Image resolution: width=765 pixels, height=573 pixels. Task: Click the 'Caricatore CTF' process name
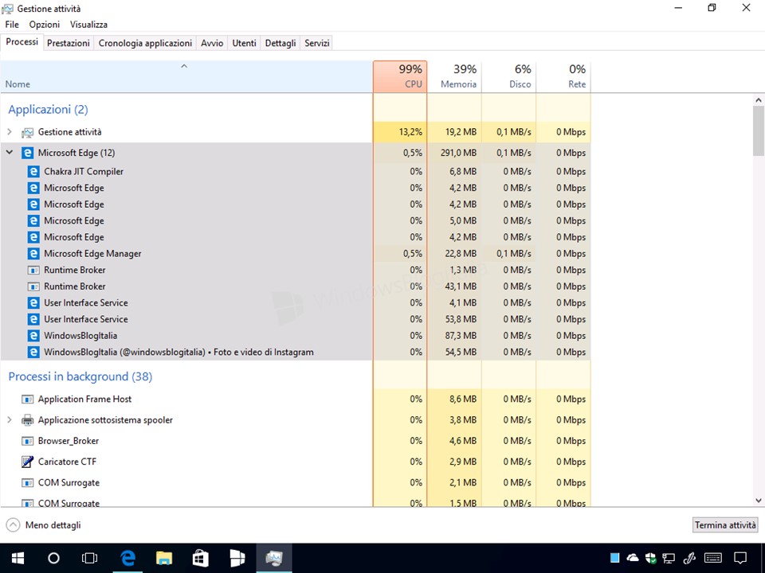[x=67, y=462]
